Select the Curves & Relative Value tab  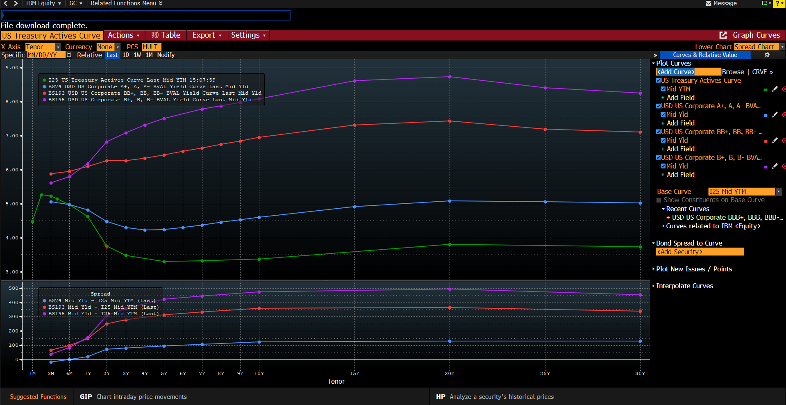point(705,55)
